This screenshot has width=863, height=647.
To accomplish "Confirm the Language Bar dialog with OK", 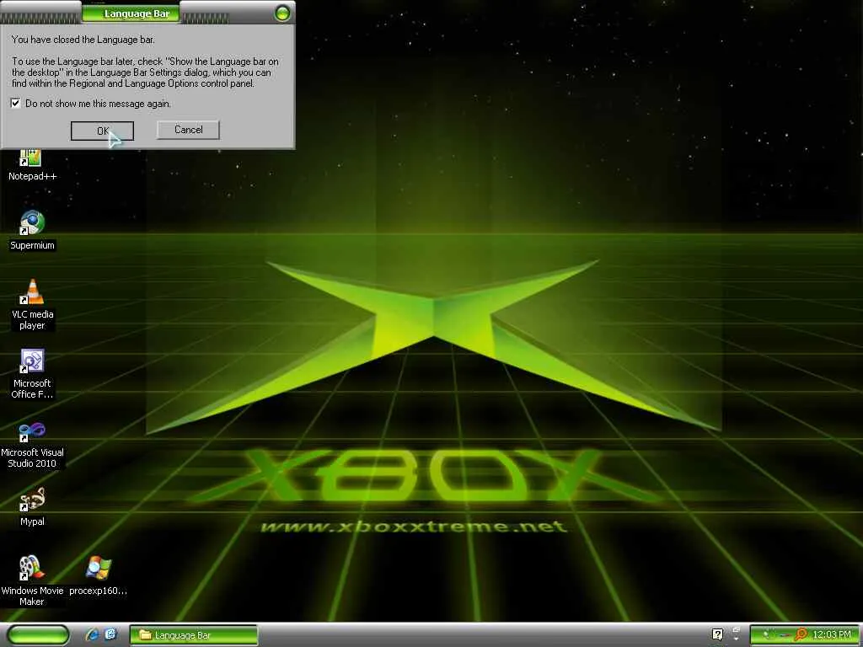I will tap(102, 131).
